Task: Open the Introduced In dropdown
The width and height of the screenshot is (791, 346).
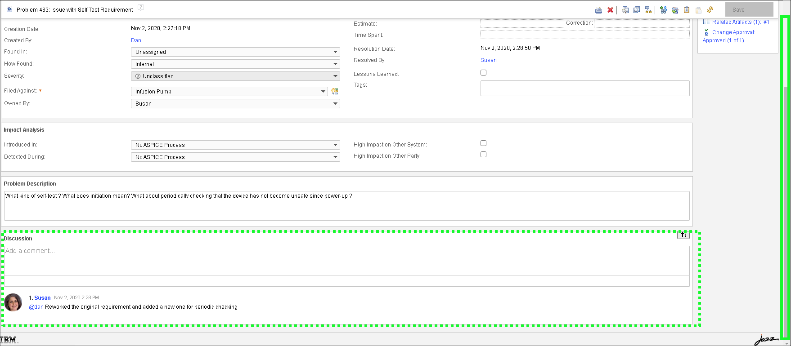Action: 235,145
